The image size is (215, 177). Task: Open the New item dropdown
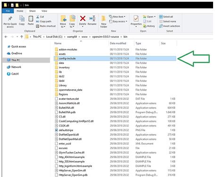click(x=117, y=17)
